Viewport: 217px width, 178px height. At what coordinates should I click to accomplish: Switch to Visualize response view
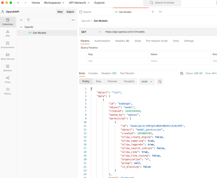coord(129,81)
